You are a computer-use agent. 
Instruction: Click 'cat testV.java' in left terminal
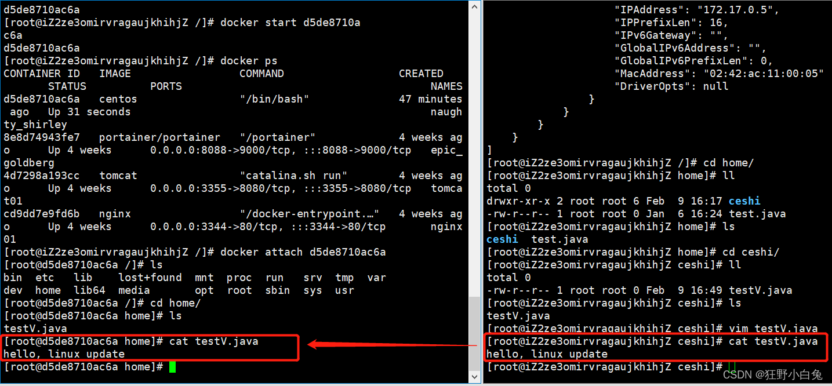[214, 341]
